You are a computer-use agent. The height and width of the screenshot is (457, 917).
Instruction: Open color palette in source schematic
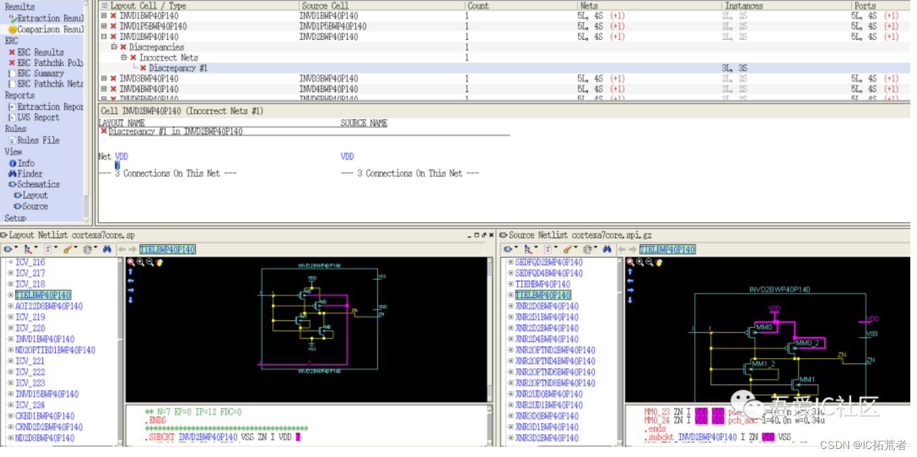(x=659, y=262)
